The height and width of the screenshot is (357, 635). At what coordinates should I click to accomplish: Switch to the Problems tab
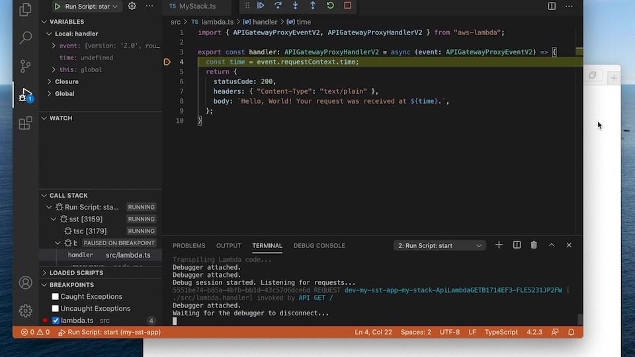189,246
